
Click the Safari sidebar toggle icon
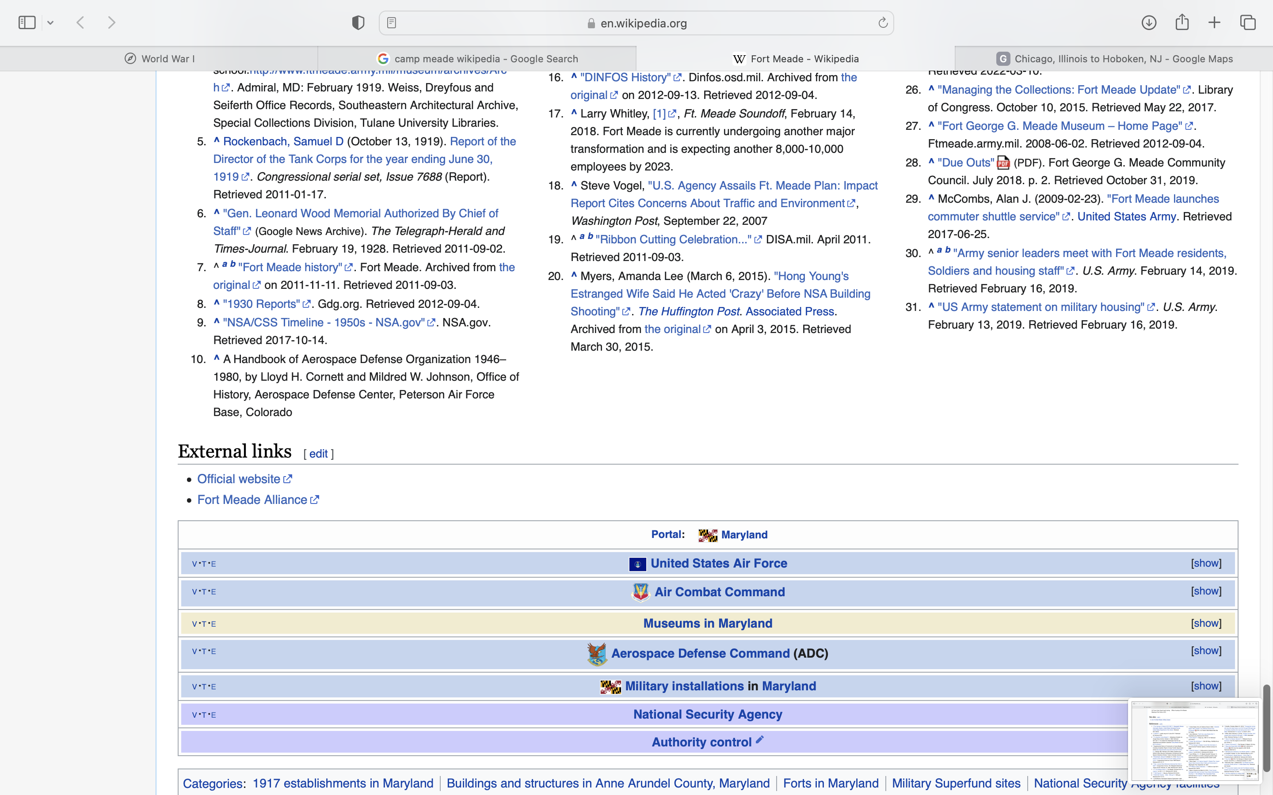(27, 23)
